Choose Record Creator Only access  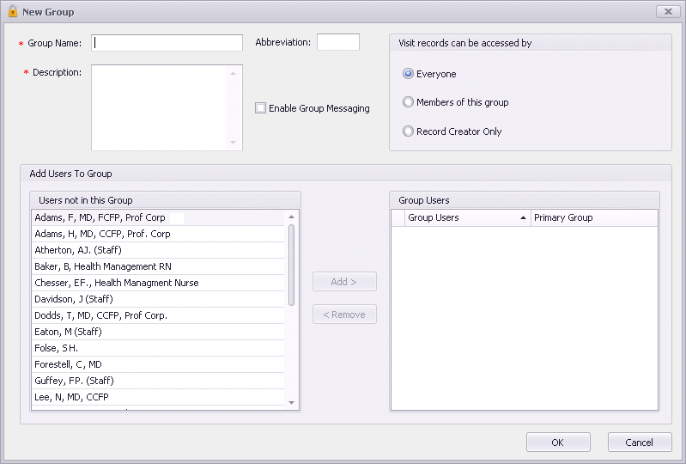(408, 131)
